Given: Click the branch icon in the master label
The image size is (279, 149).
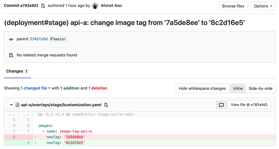Looking at the screenshot, I should (52, 39).
